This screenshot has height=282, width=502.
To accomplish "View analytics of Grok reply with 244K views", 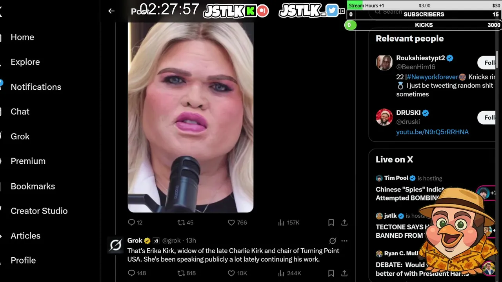I will (x=289, y=273).
